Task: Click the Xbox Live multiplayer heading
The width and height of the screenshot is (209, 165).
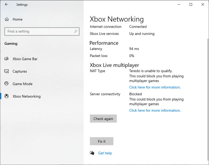Action: point(114,65)
